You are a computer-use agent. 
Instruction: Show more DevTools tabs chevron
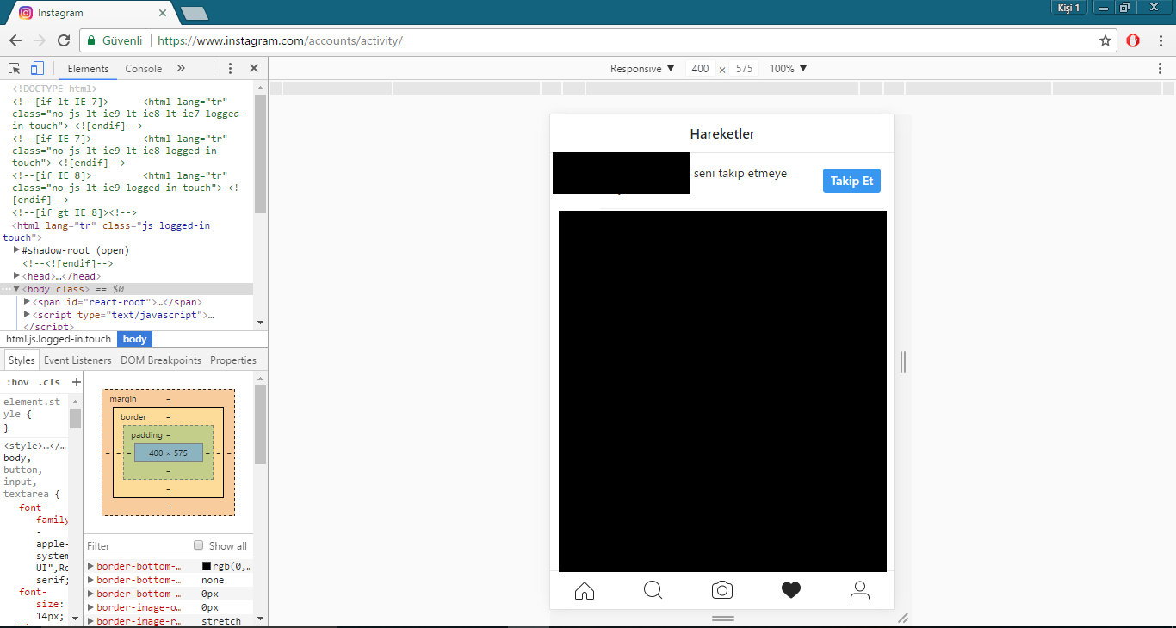[181, 69]
